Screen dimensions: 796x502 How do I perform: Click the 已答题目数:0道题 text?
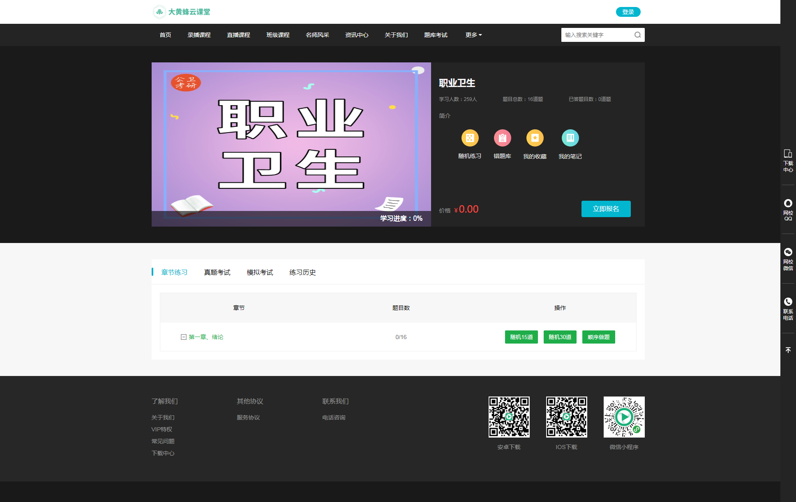pyautogui.click(x=590, y=99)
